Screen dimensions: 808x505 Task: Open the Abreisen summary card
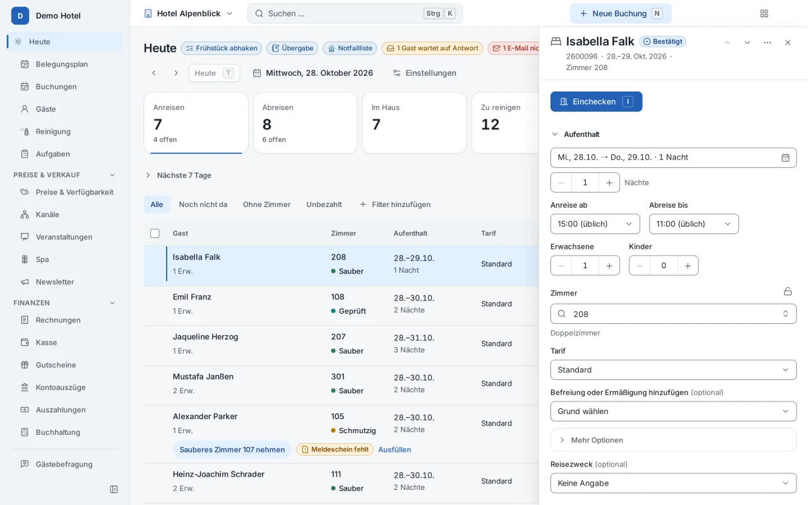tap(306, 123)
